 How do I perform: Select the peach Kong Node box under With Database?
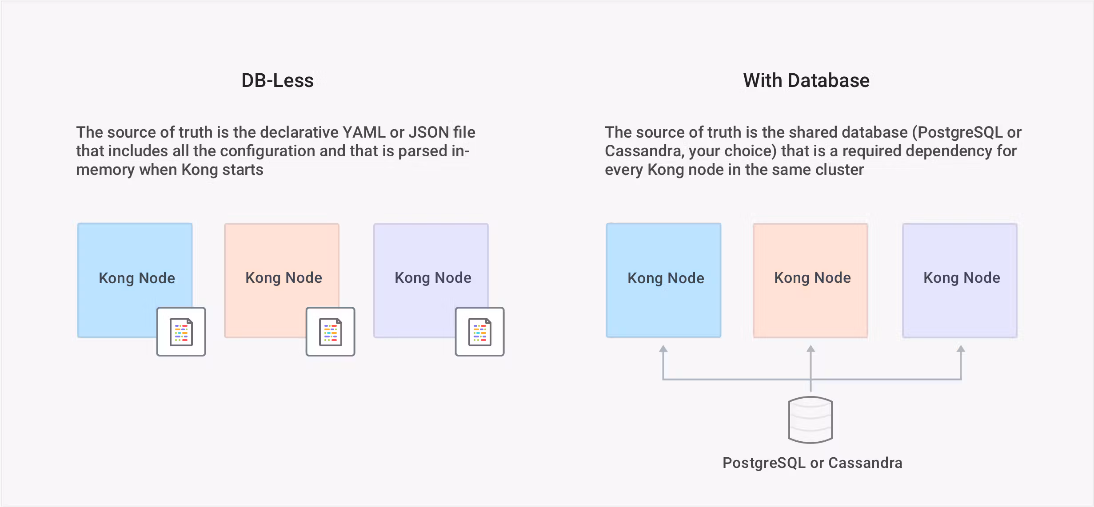click(811, 280)
